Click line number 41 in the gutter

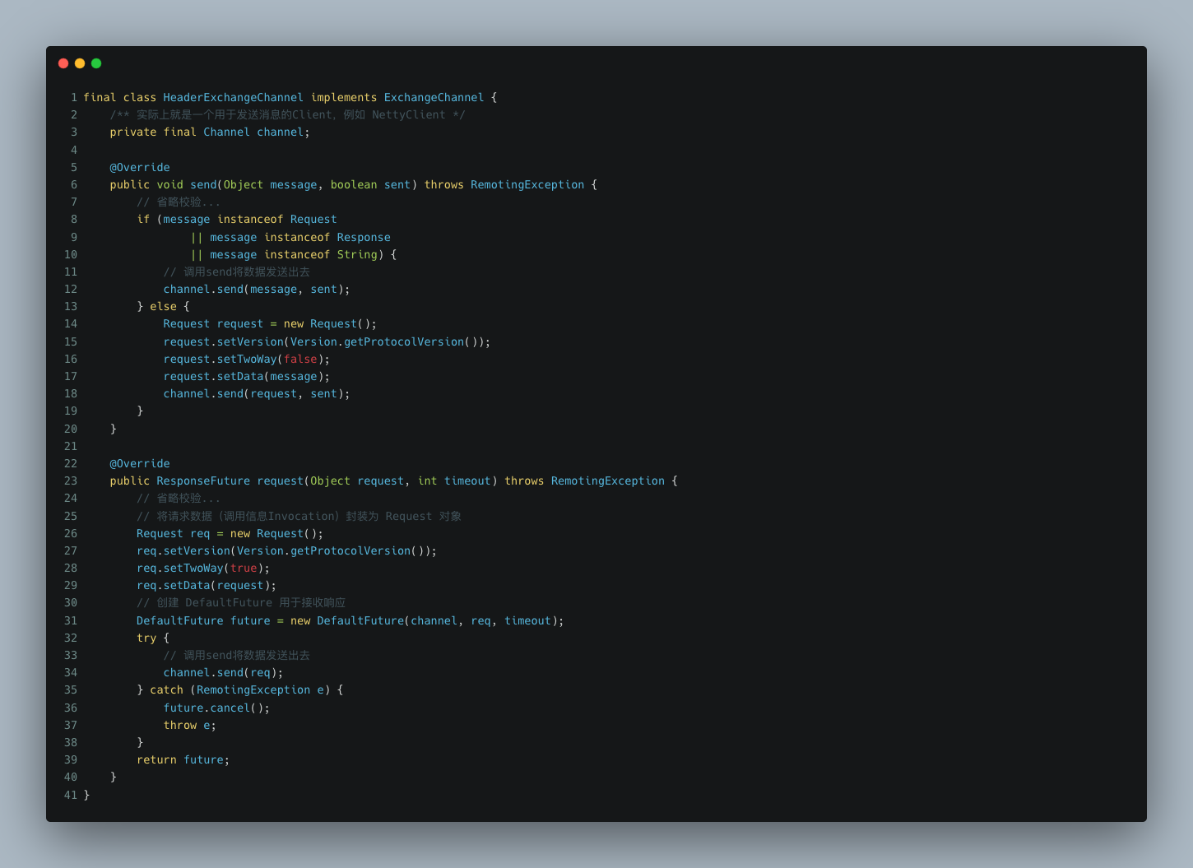(71, 795)
